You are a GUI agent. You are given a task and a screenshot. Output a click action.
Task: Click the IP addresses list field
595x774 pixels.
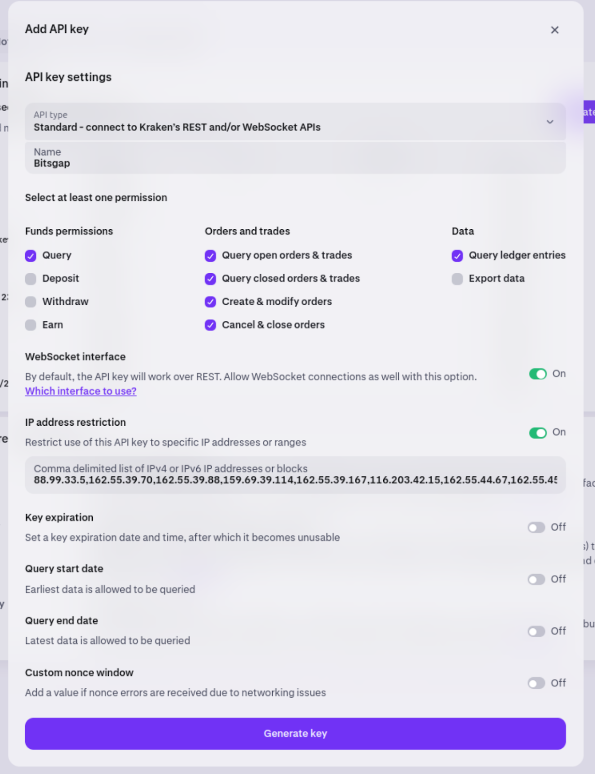pos(295,476)
